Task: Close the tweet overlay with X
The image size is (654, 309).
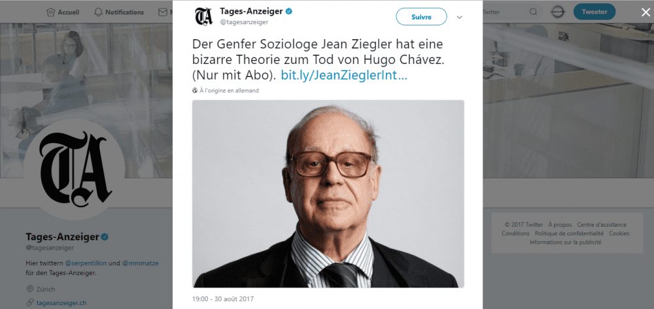Action: tap(645, 12)
